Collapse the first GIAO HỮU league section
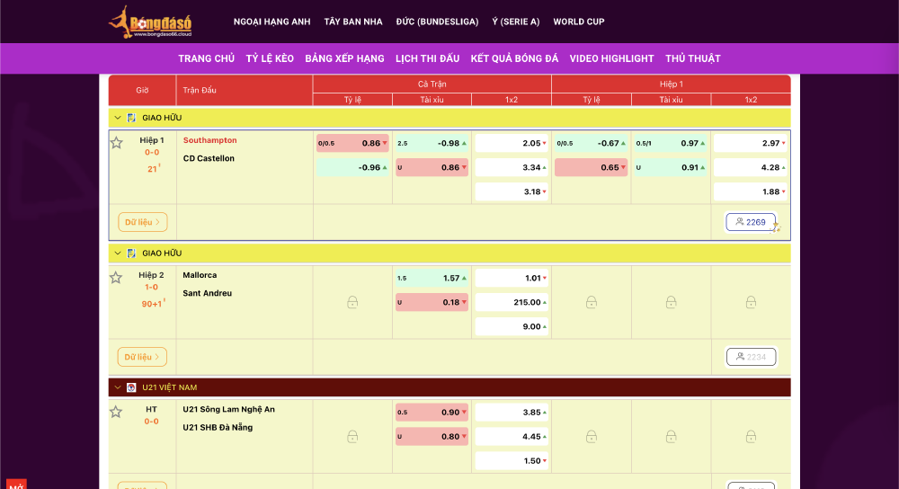Screen dimensions: 899x489 click(118, 118)
